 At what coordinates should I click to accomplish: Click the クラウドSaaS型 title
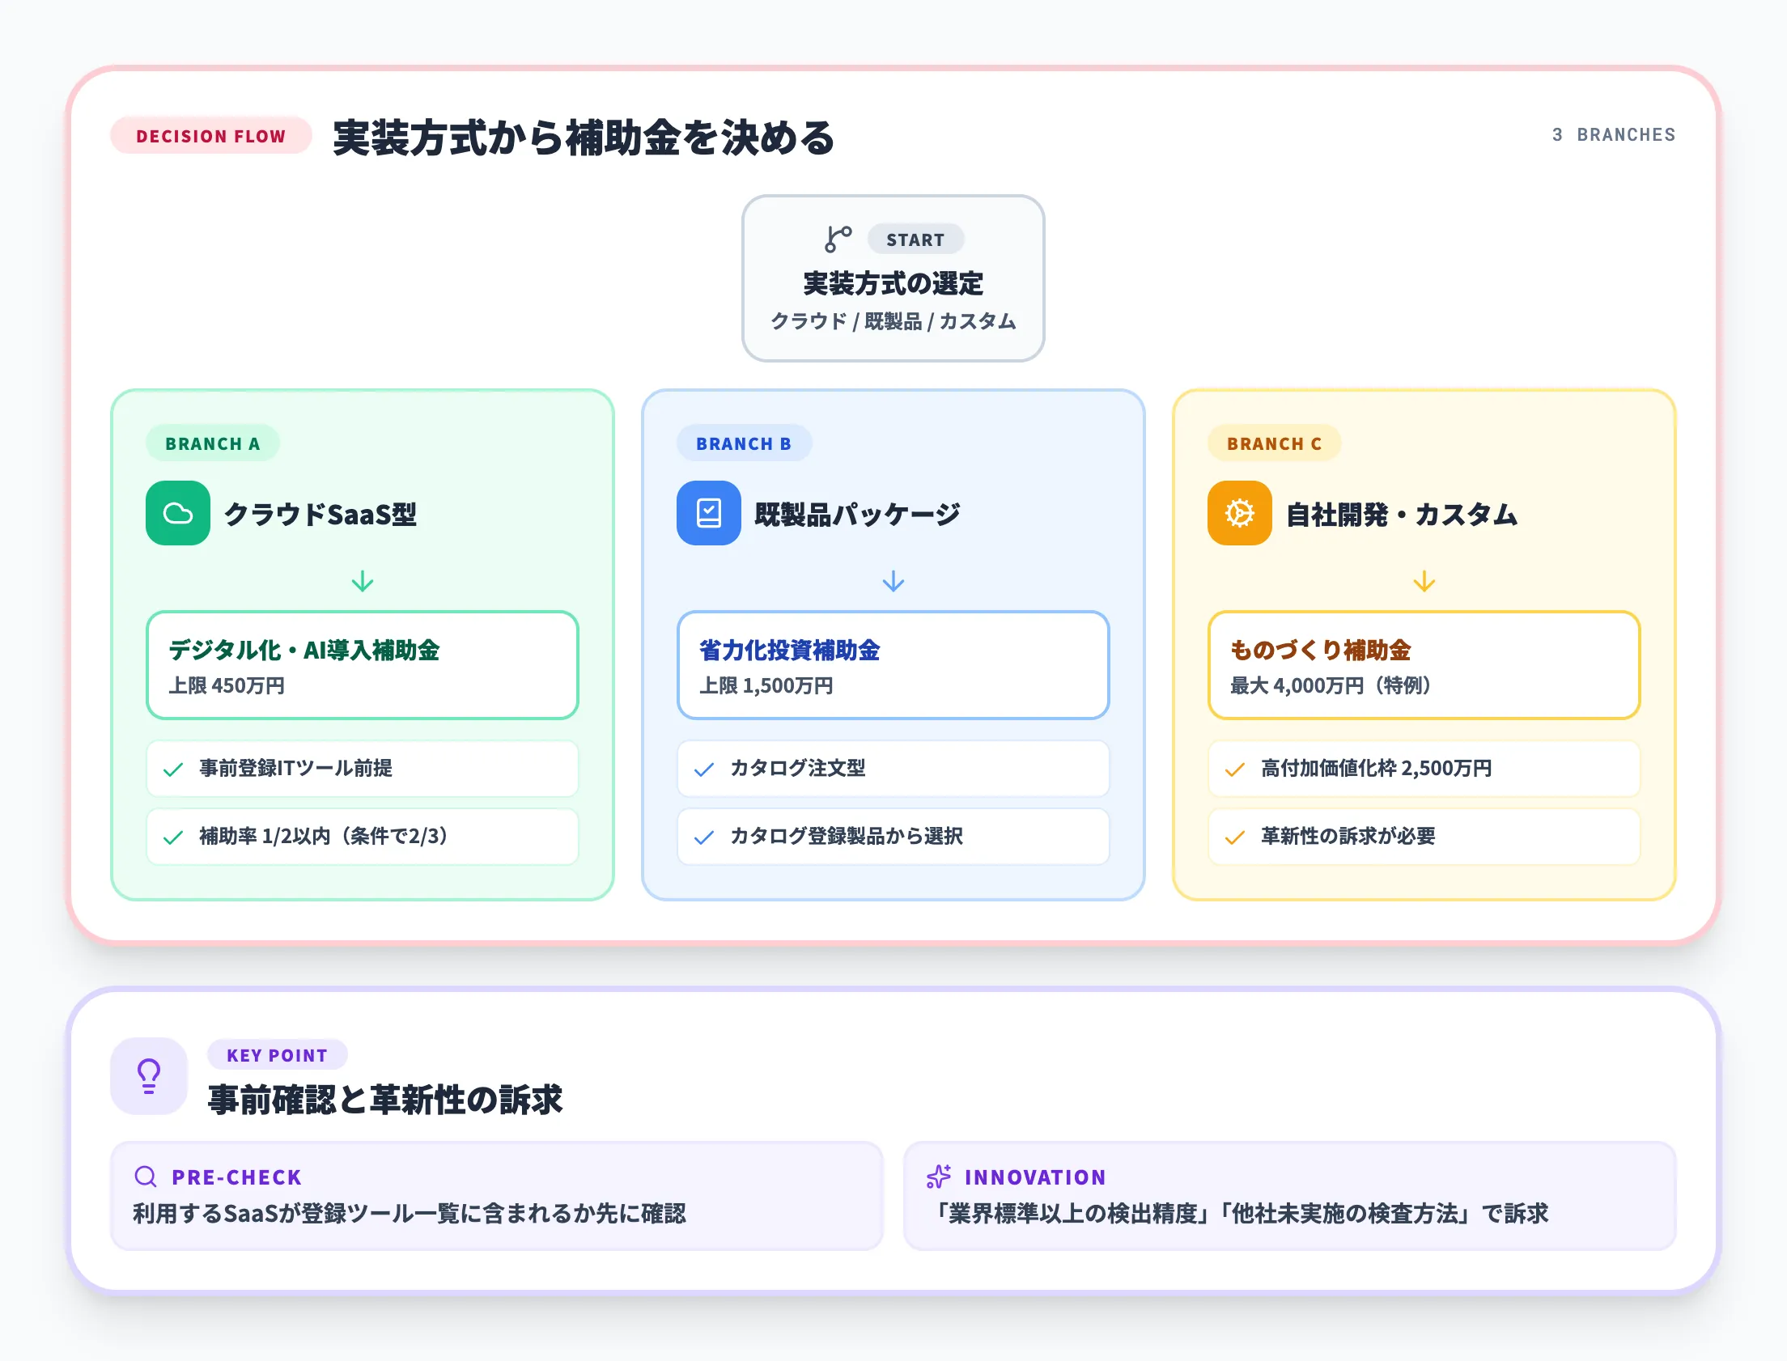click(320, 514)
